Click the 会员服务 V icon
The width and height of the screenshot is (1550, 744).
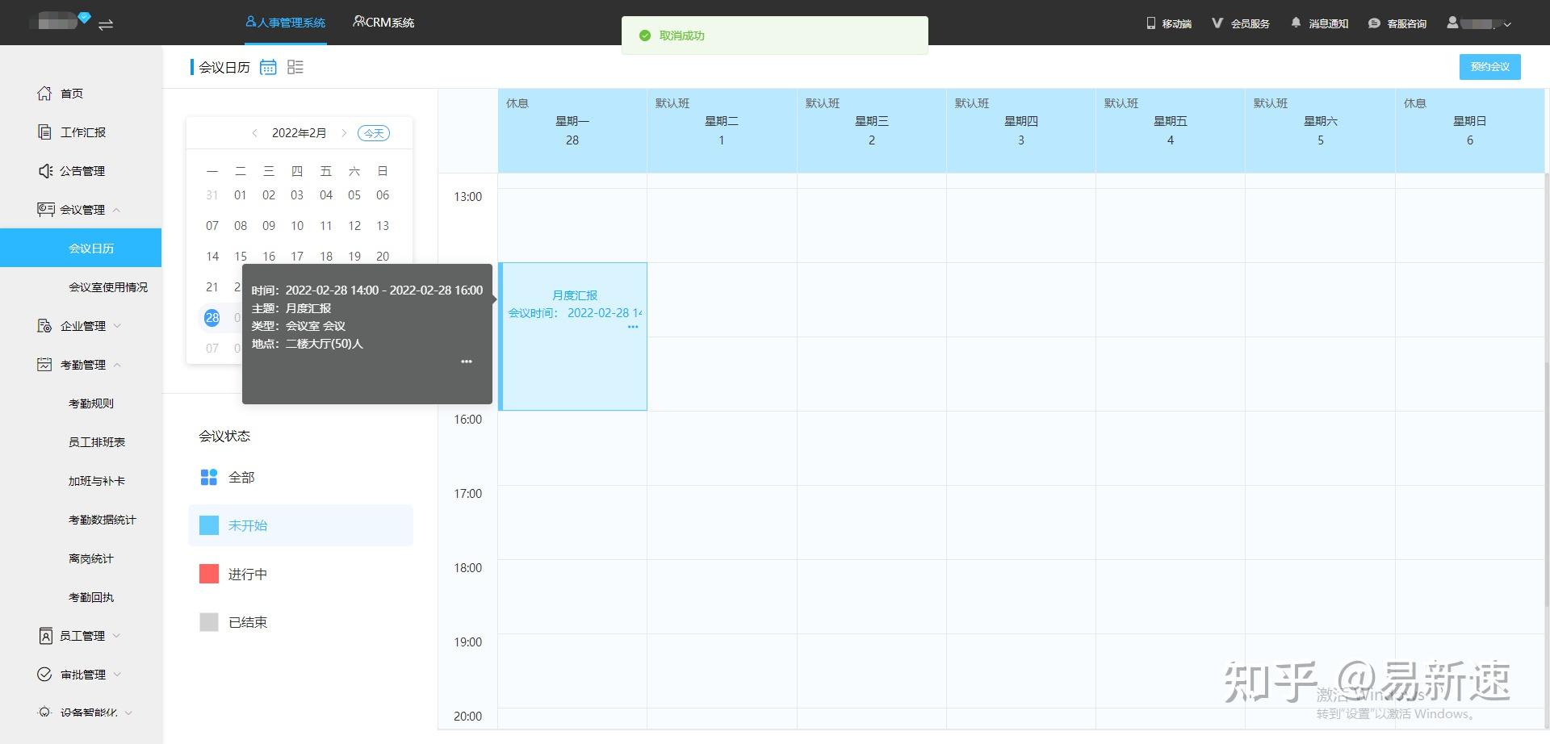(1217, 23)
